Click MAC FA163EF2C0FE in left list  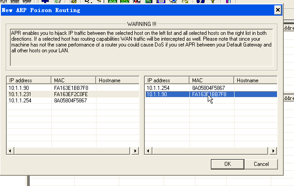71,94
